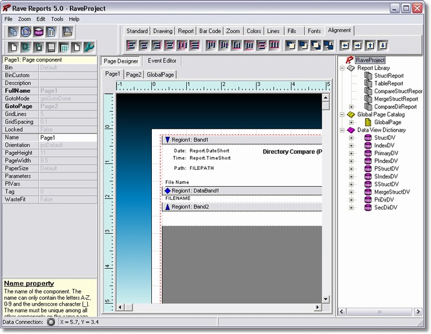Click the PaperSize property row
This screenshot has width=431, height=334.
[50, 168]
